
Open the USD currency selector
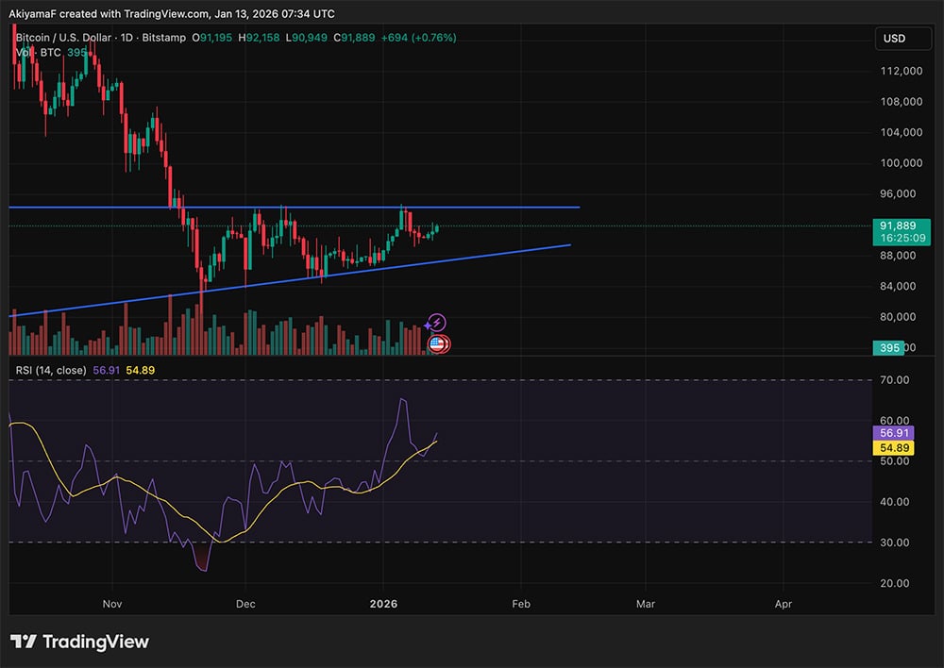[892, 39]
